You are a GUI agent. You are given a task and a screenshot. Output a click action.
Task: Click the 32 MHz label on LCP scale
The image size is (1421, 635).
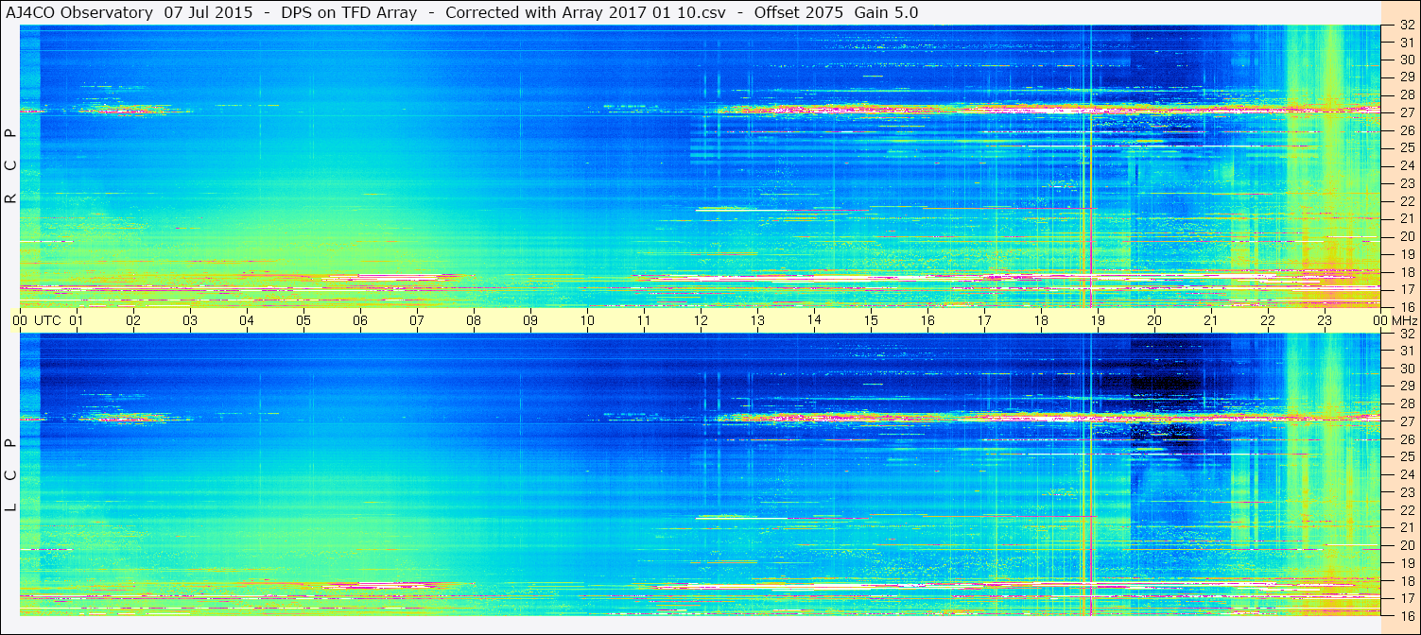[1407, 334]
